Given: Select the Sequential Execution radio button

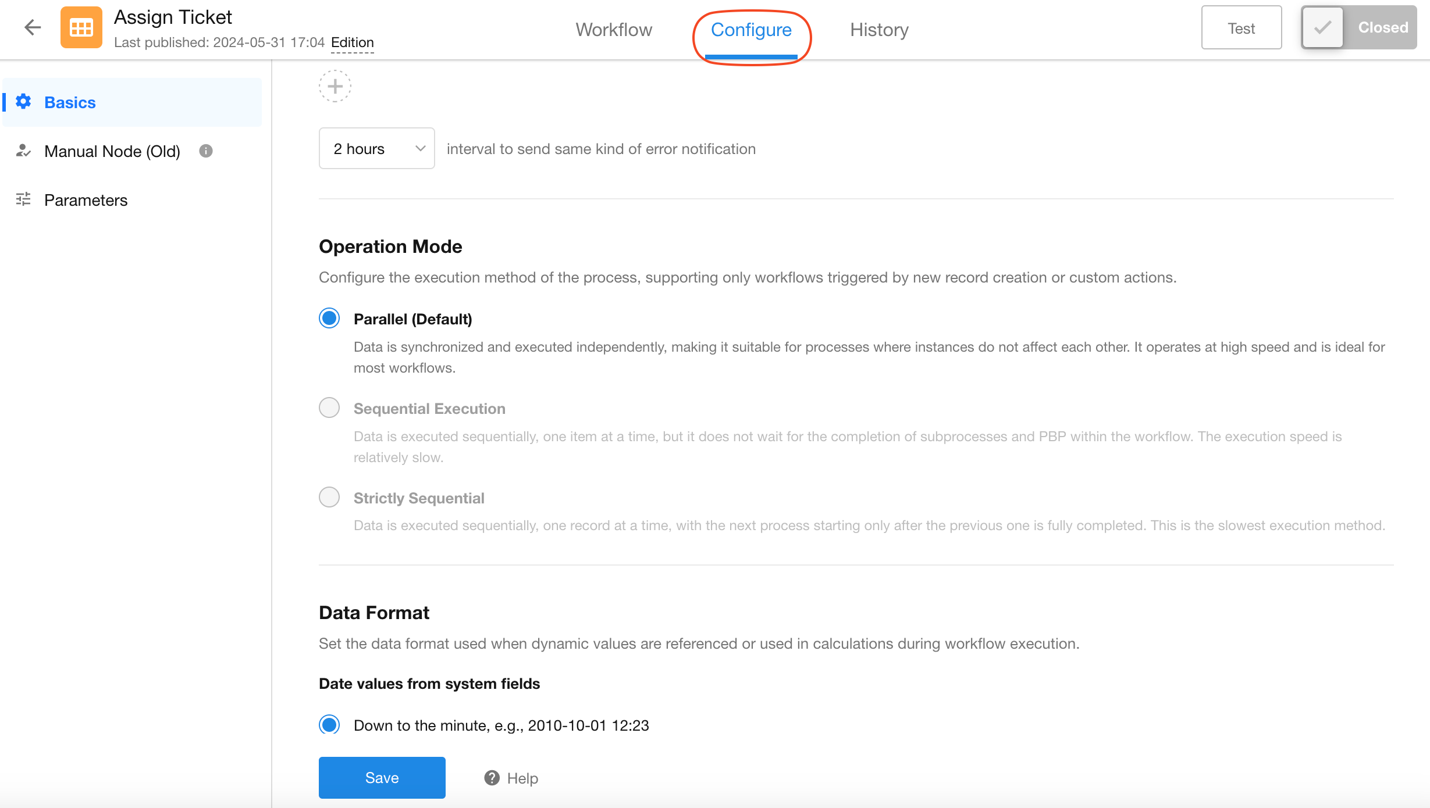Looking at the screenshot, I should (x=329, y=407).
